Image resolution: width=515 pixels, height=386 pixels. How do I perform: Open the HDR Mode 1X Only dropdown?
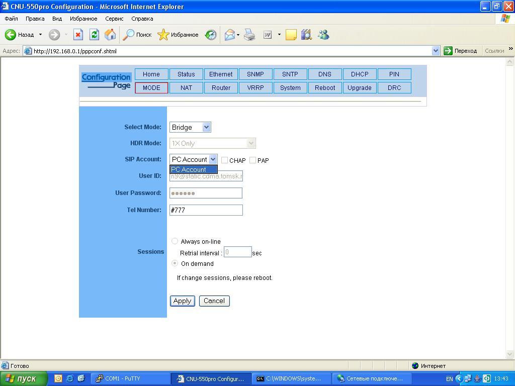(213, 143)
